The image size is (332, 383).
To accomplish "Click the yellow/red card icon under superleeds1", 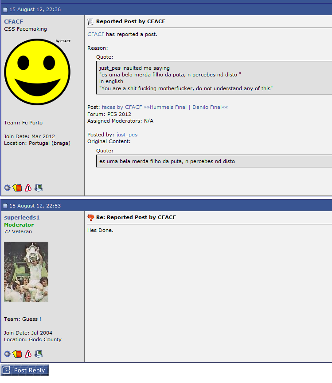I will [17, 354].
